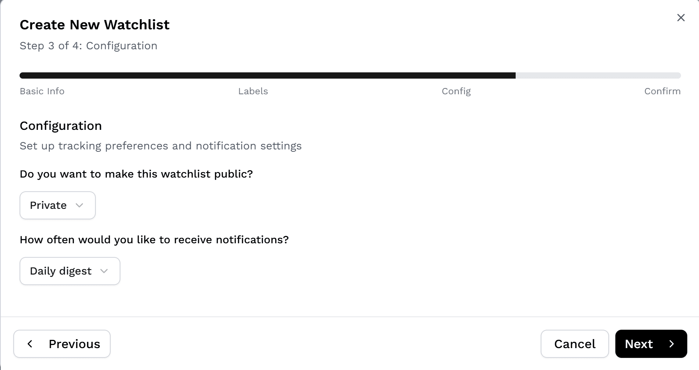699x370 pixels.
Task: Open the notification frequency dropdown
Action: [x=70, y=271]
